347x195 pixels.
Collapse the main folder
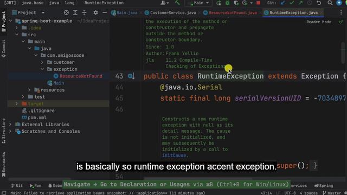tap(23, 42)
